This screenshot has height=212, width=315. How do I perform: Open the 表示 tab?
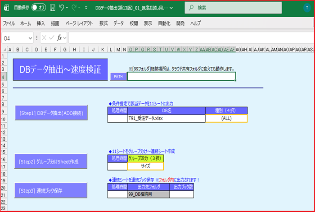pos(148,23)
